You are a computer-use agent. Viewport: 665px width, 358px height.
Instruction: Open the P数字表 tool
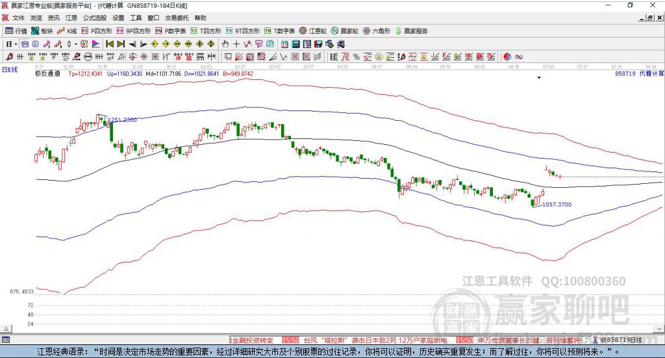(x=171, y=31)
